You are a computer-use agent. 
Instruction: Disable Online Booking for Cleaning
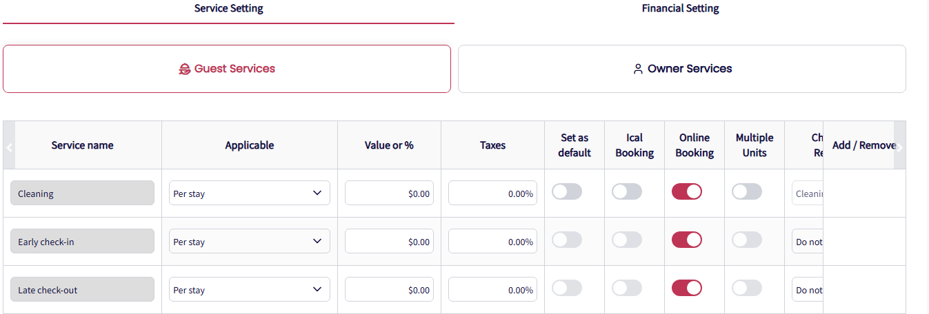coord(686,191)
